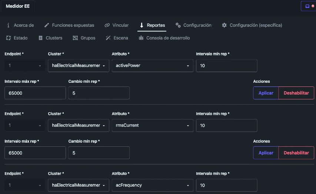
Task: Open Consola de desarrollo tab
Action: pos(164,38)
